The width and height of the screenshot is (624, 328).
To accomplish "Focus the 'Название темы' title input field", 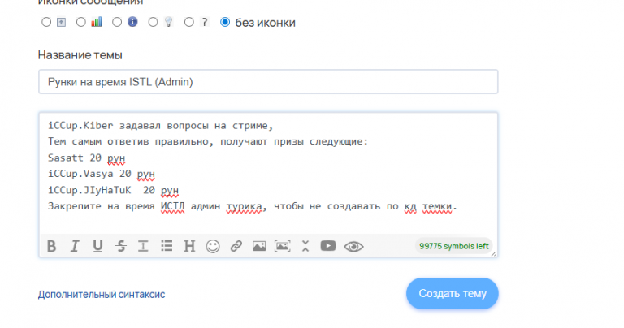I will 268,82.
